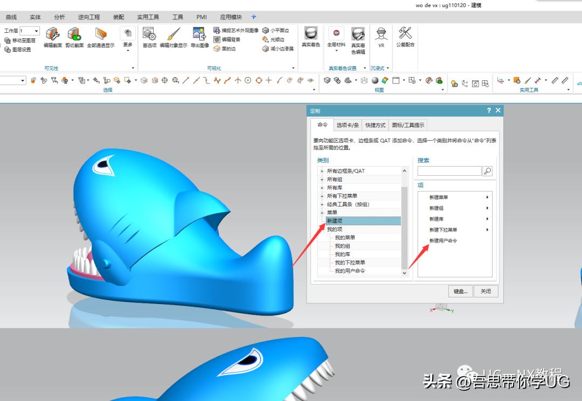Switch to the 快捷方式 tab
Viewport: 582px width, 401px height.
tap(375, 125)
